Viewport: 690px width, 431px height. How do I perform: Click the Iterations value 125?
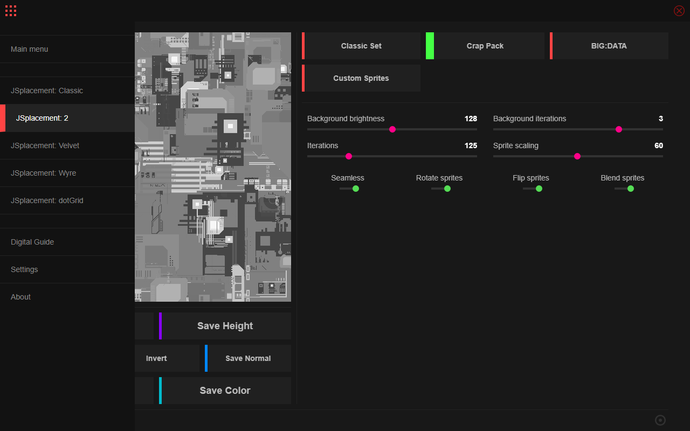tap(471, 145)
